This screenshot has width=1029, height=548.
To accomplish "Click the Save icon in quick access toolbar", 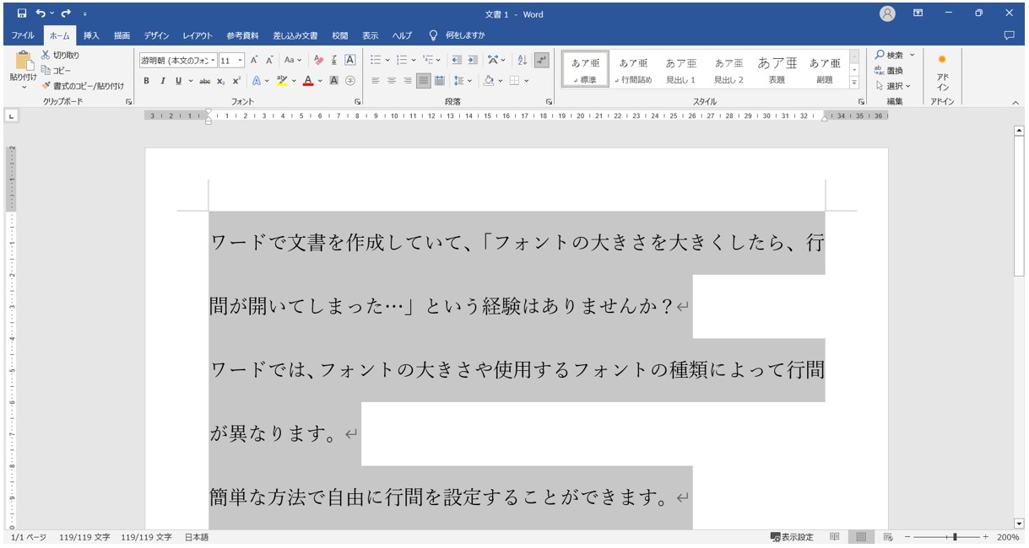I will [22, 13].
